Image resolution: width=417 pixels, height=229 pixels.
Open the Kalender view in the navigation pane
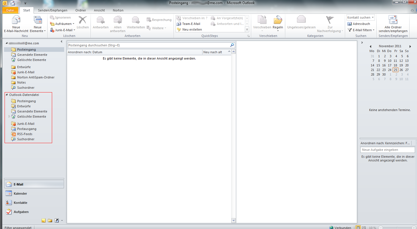[34, 194]
